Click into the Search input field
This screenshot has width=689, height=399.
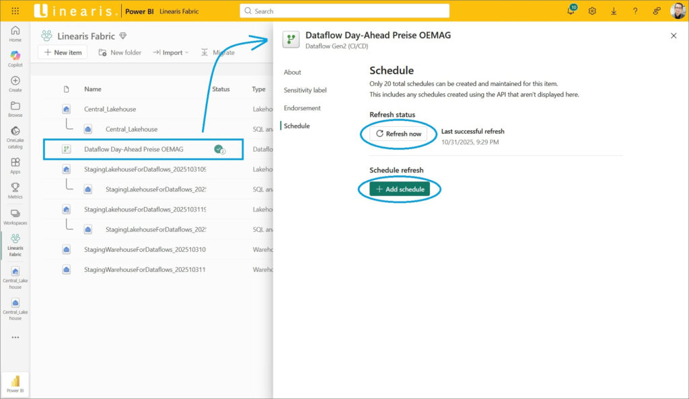pyautogui.click(x=344, y=11)
